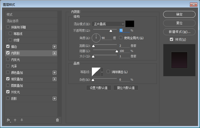The height and width of the screenshot is (128, 200).
Task: Enable the 斜面和浮雕 checkbox
Action: click(x=8, y=27)
